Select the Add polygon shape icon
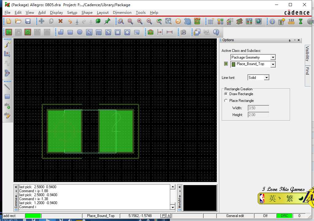The height and width of the screenshot is (221, 314). [61, 32]
